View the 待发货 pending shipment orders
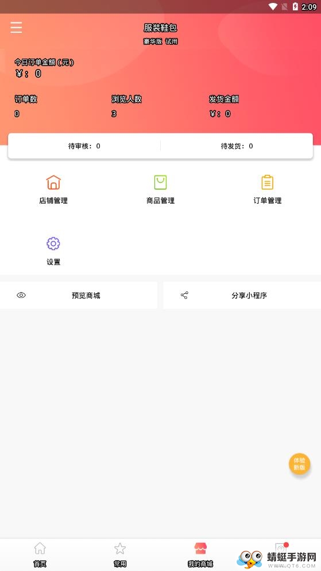Screen dimensions: 321x571 click(x=237, y=146)
